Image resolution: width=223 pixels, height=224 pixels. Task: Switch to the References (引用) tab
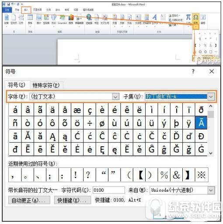[49, 10]
